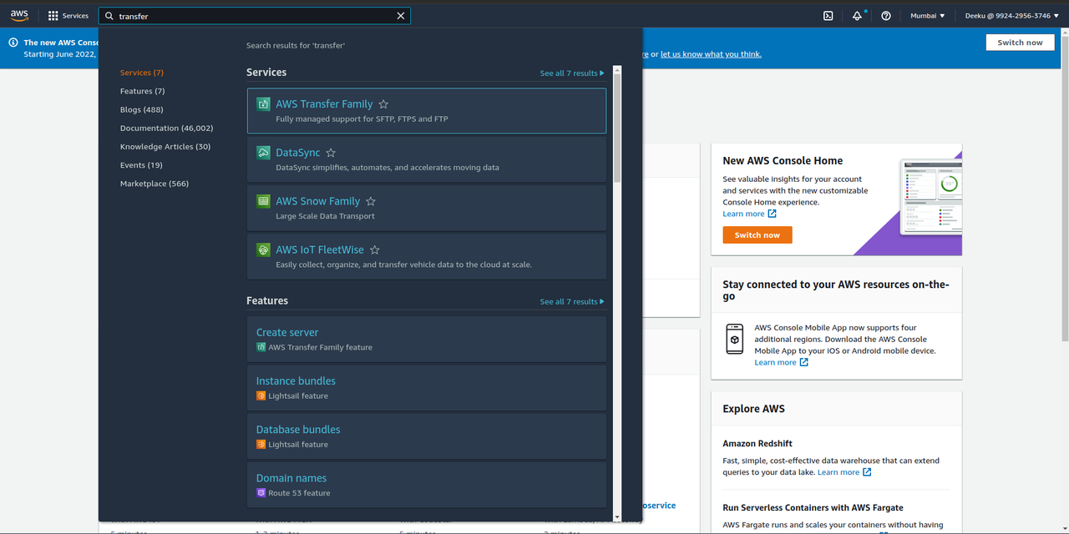Open the Deeku account dropdown menu
Image resolution: width=1069 pixels, height=534 pixels.
(x=1012, y=16)
